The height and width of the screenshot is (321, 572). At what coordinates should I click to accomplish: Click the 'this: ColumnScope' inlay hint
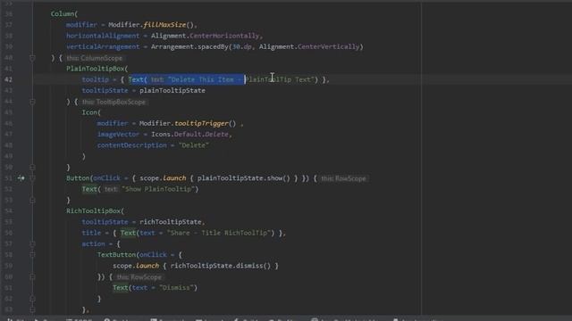[x=95, y=58]
